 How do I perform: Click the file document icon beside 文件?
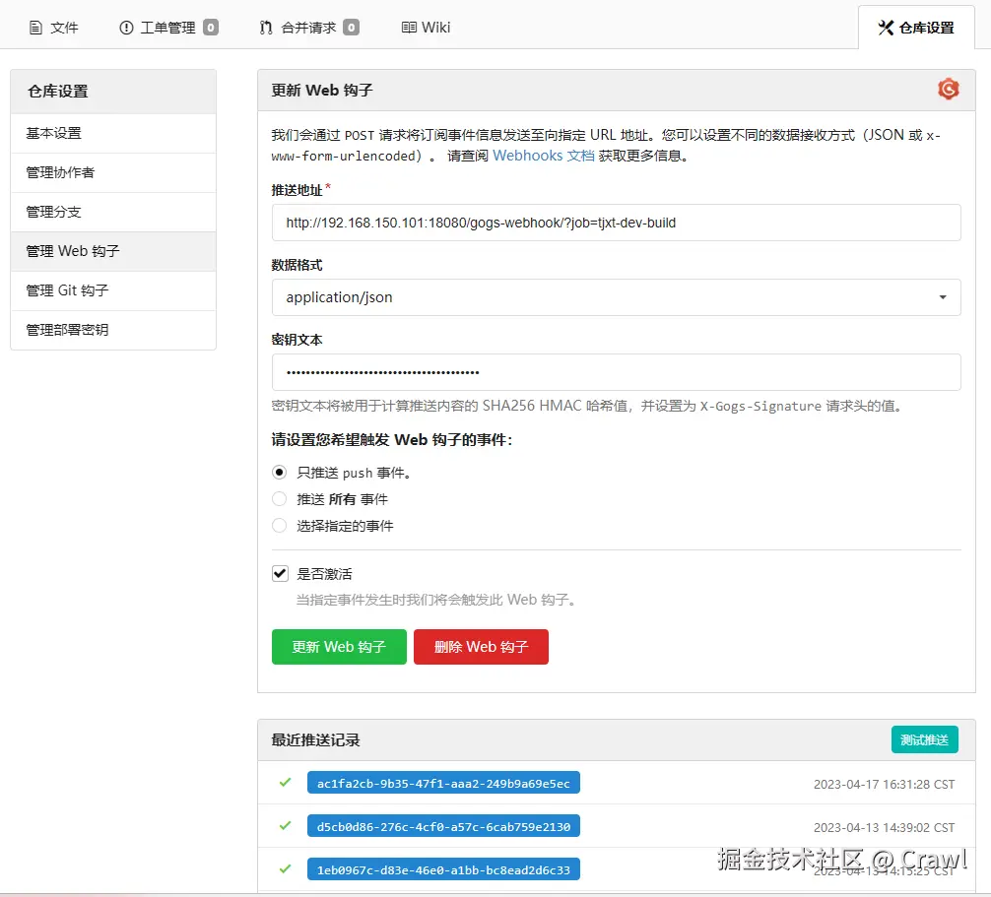(36, 28)
